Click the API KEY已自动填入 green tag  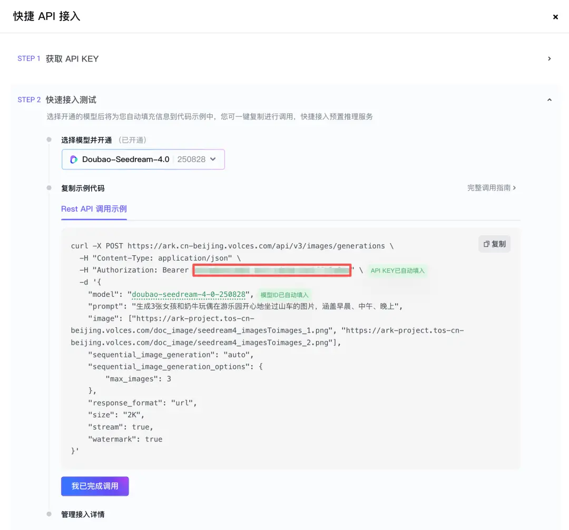397,271
